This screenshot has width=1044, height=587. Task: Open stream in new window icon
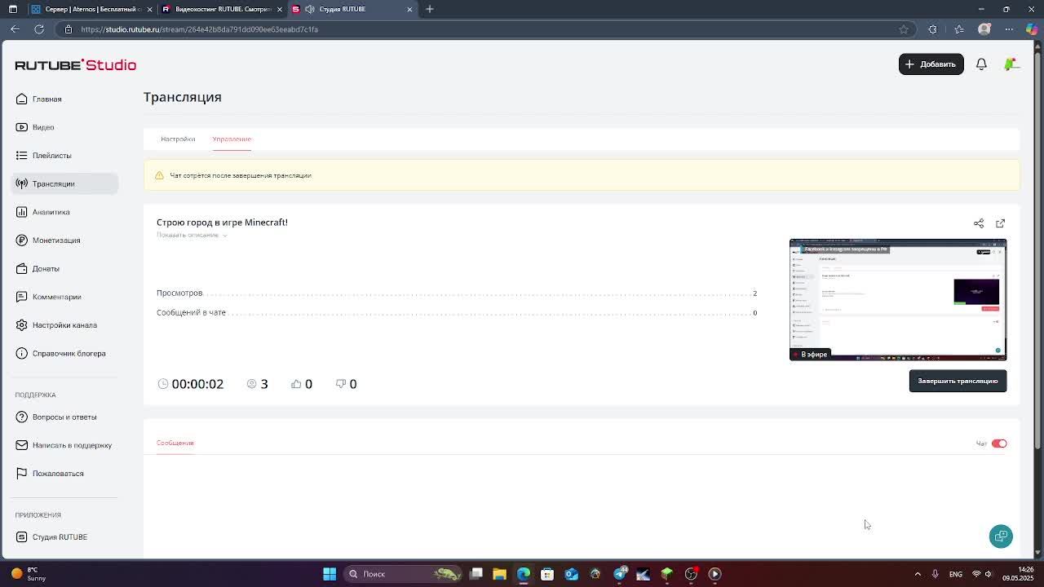[x=1000, y=223]
